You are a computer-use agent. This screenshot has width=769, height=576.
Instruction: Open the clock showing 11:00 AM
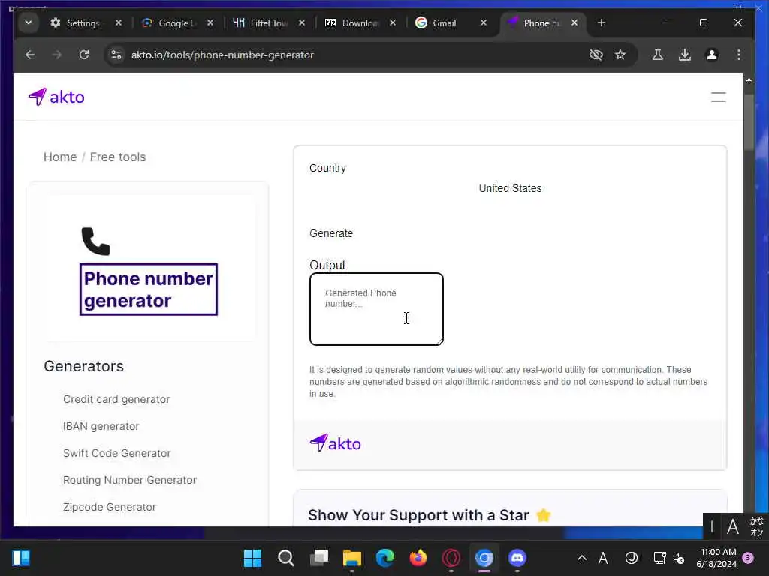pyautogui.click(x=718, y=558)
